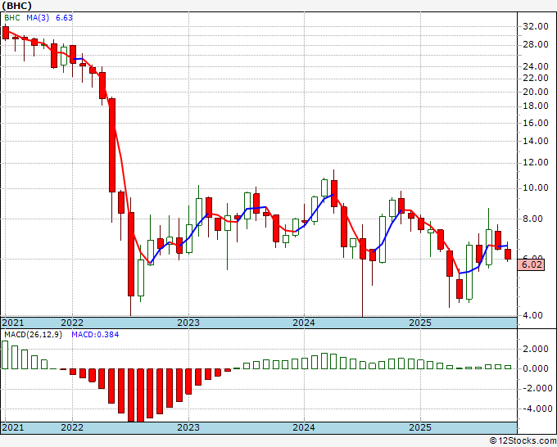
Task: Open the 12Stocks.com copyright link
Action: (x=523, y=441)
